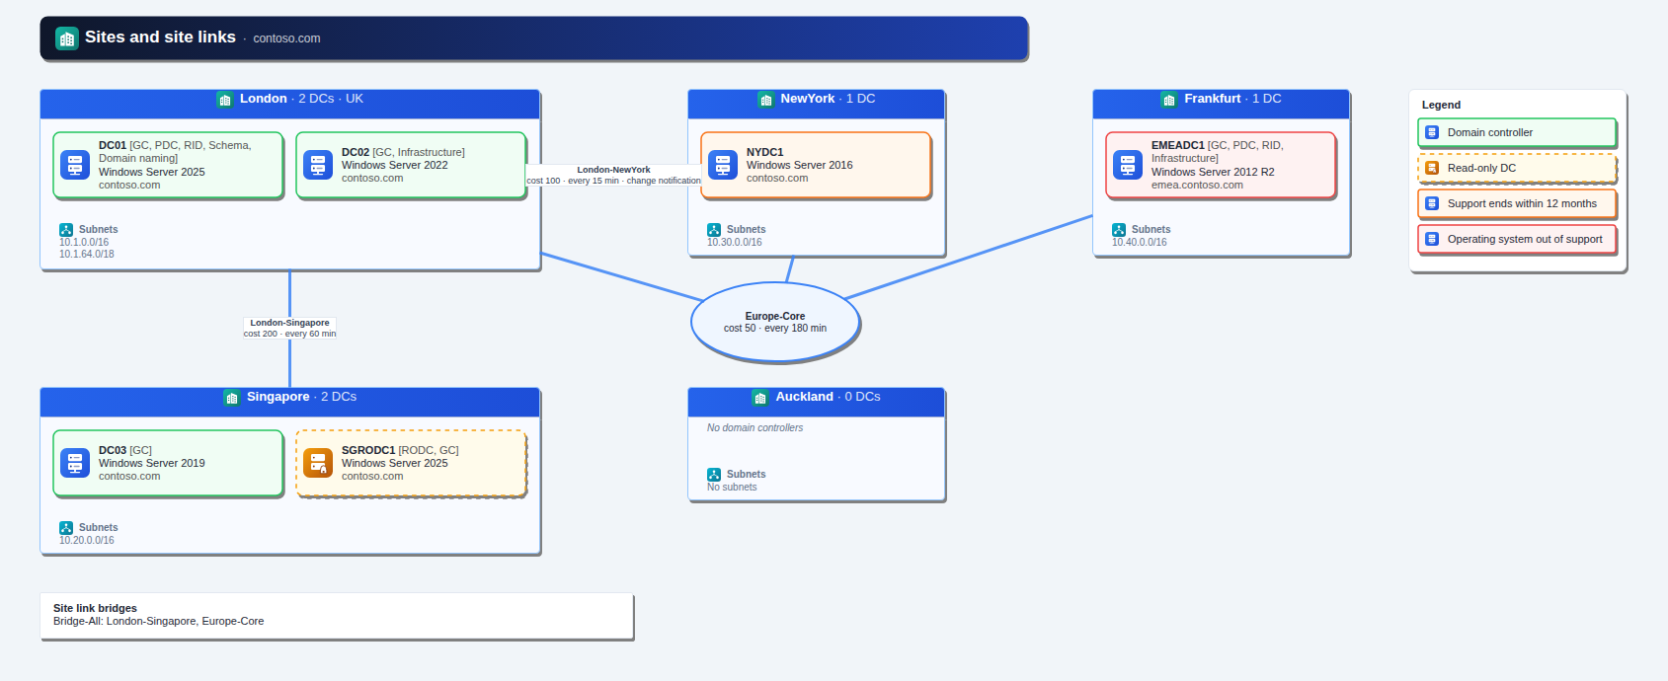Select the DC02 domain controller card
Image resolution: width=1668 pixels, height=681 pixels.
tap(411, 165)
